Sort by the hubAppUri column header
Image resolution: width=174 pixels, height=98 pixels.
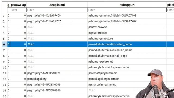point(127,5)
